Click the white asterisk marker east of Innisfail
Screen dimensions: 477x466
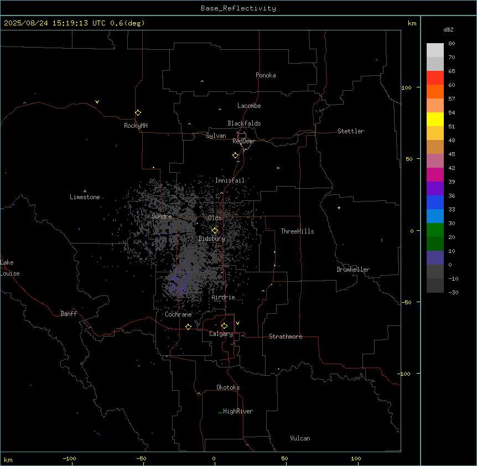[x=278, y=168]
